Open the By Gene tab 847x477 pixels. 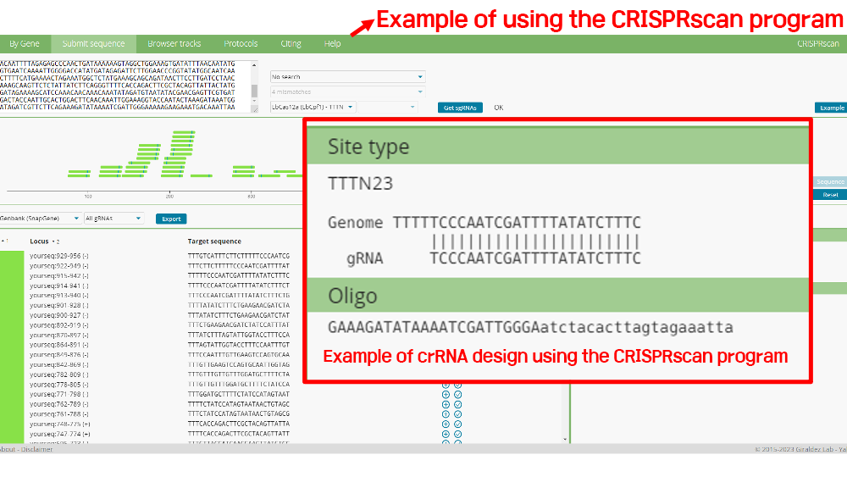coord(25,44)
